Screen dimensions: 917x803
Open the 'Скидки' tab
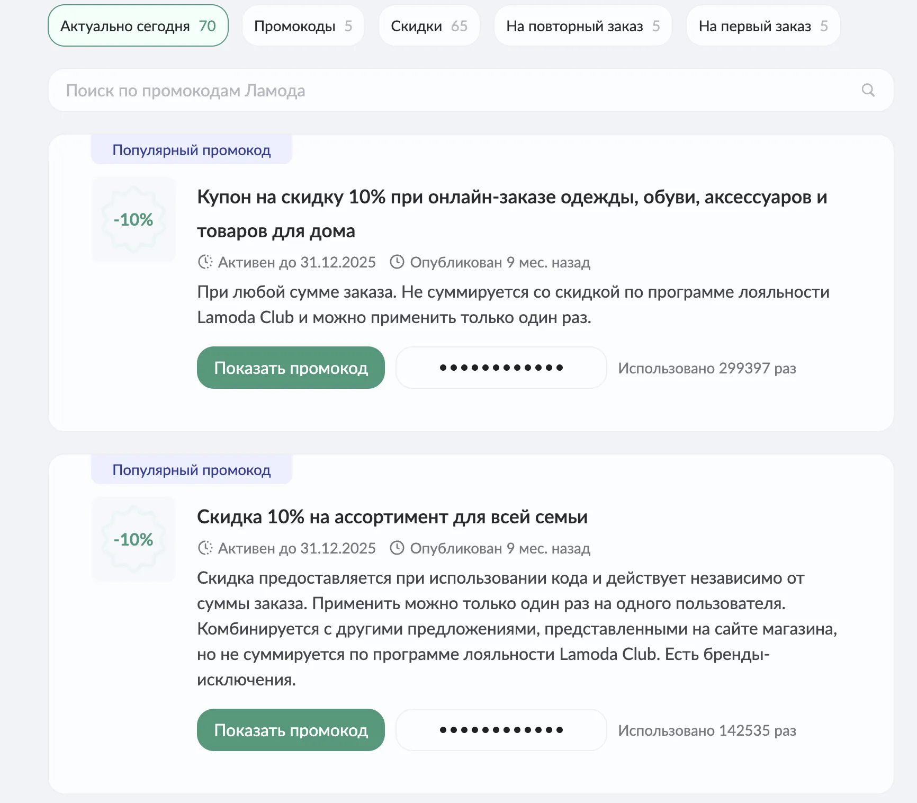pyautogui.click(x=429, y=26)
